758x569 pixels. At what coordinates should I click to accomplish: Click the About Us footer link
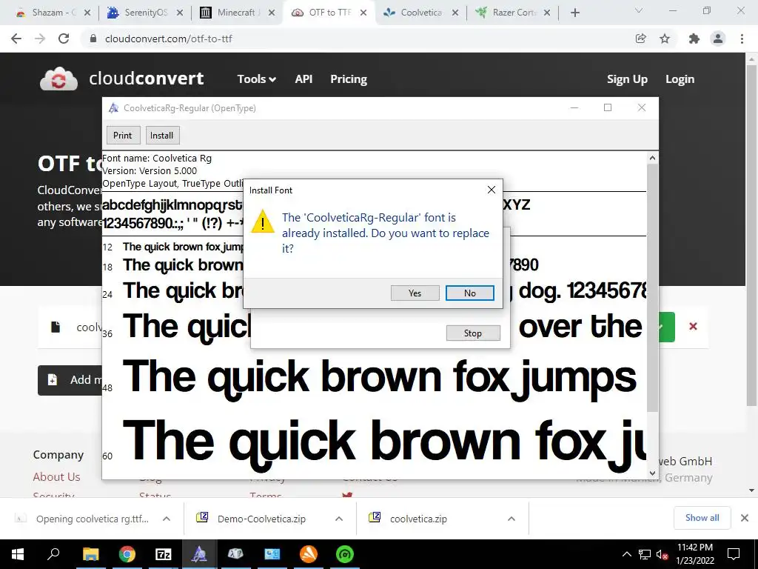[56, 476]
